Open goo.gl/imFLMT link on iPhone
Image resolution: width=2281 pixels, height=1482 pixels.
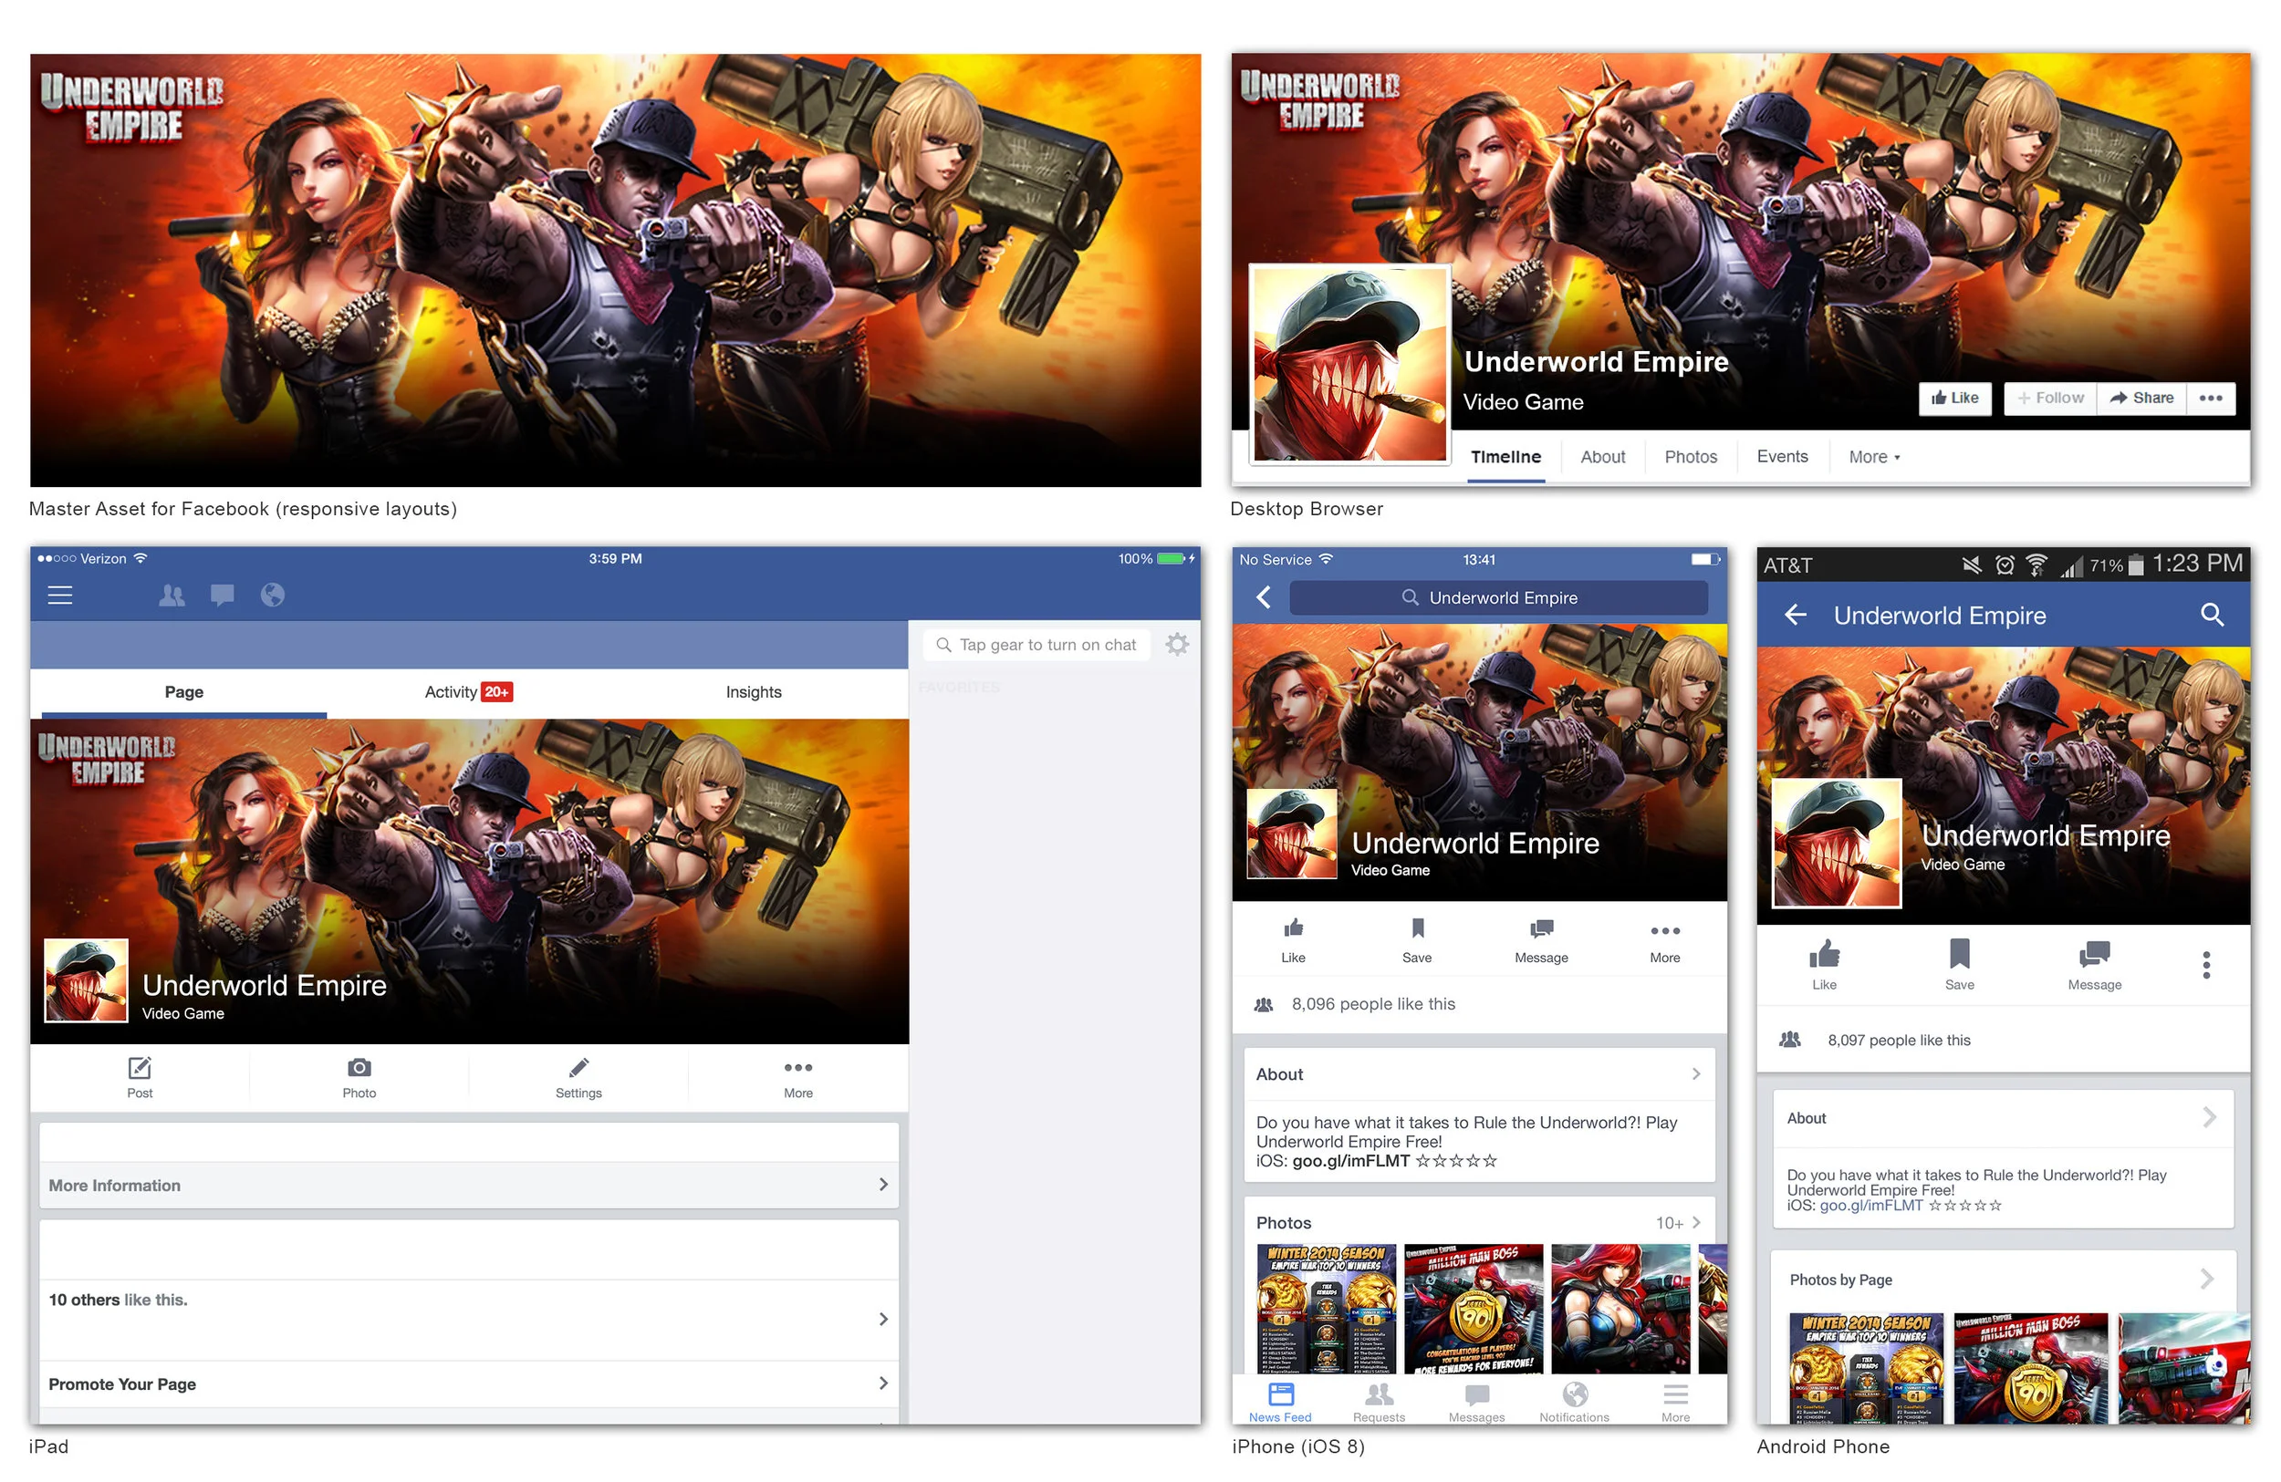click(x=1350, y=1161)
